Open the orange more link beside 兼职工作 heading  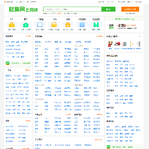(x=68, y=115)
